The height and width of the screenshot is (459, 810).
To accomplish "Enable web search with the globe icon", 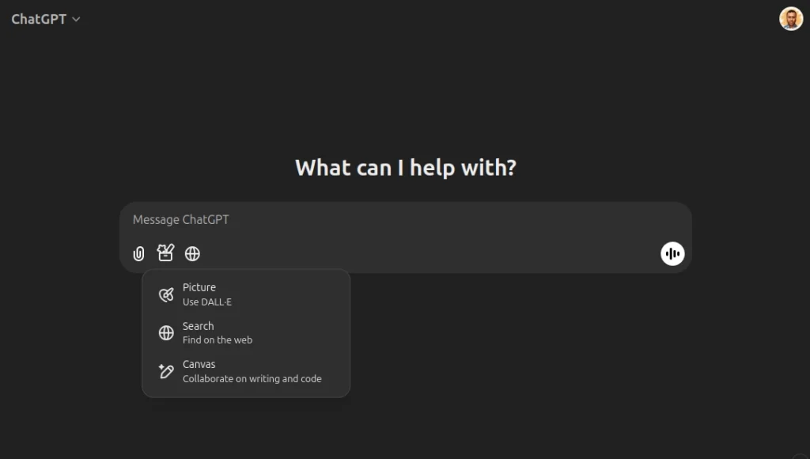I will point(192,254).
